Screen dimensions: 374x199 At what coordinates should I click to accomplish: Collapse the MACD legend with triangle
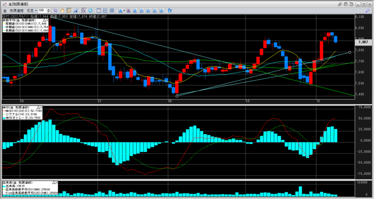click(38, 107)
